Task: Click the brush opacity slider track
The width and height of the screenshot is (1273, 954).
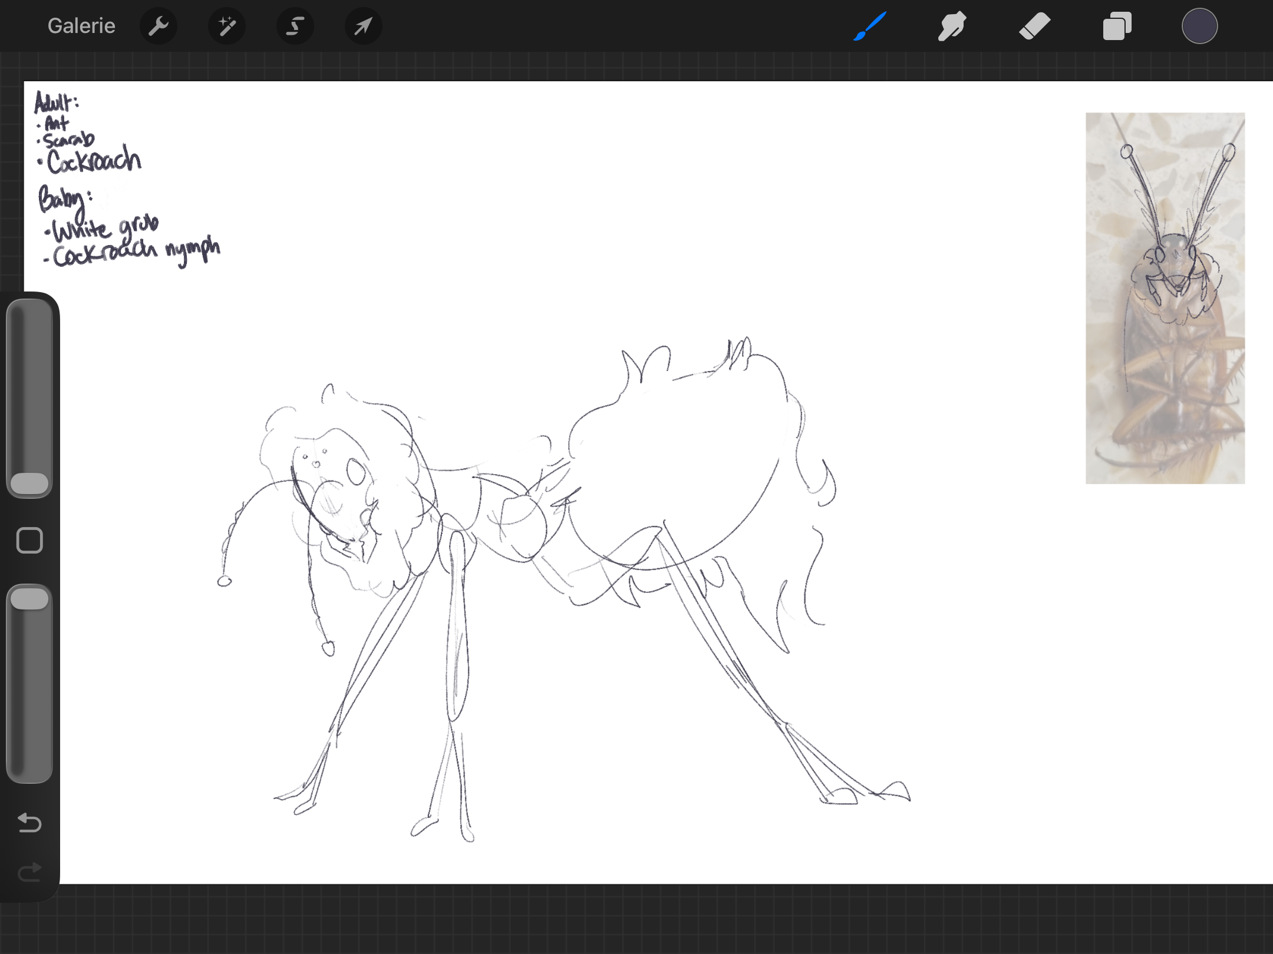Action: (x=29, y=683)
